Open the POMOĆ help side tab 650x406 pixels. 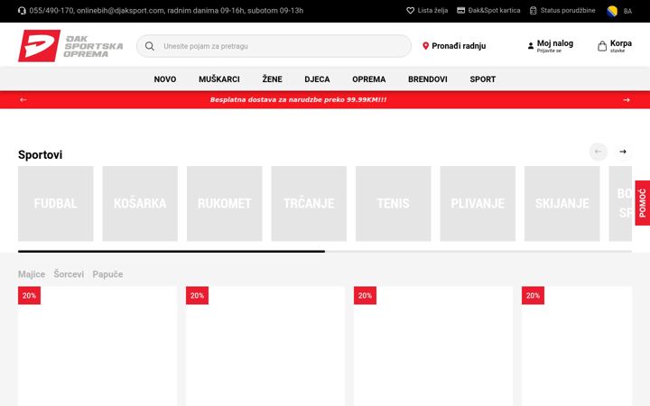point(643,203)
